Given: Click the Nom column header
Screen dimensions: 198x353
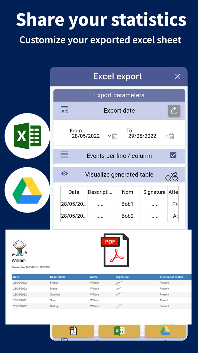Looking at the screenshot, I should (128, 192).
